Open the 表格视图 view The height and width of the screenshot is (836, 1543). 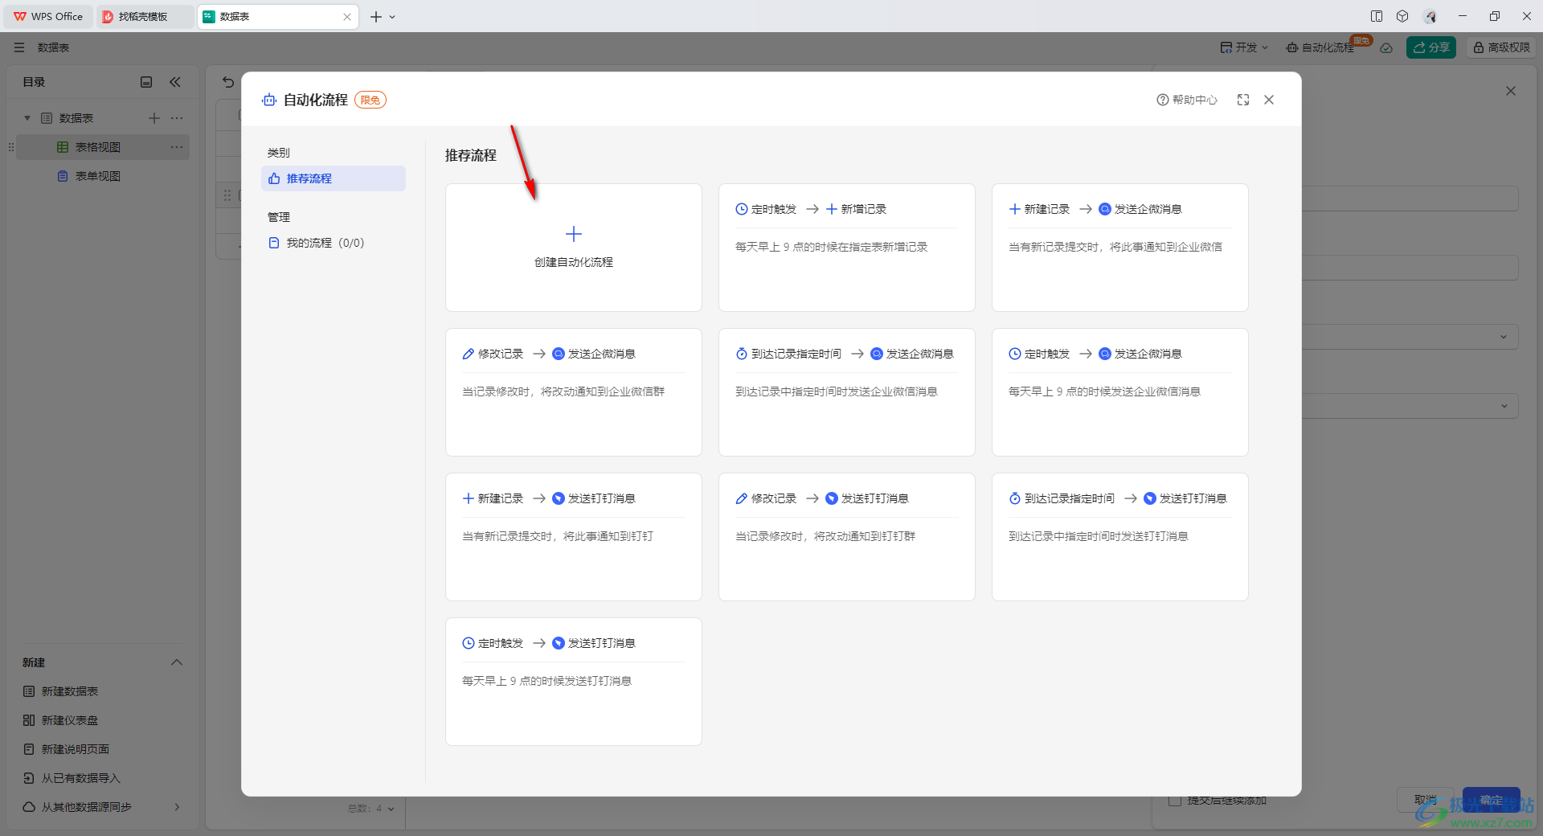98,147
